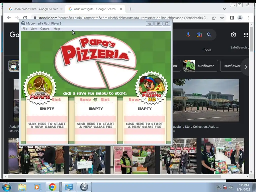Open the Google apps grid
Screen dimensions: 256x192
246,35
